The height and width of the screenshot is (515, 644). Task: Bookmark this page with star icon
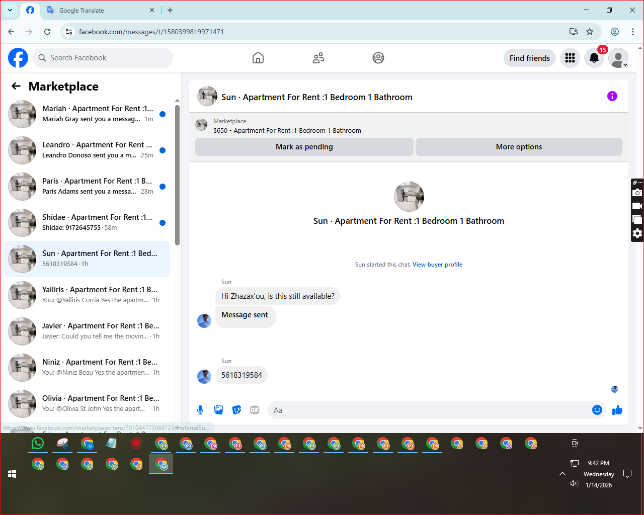click(590, 32)
